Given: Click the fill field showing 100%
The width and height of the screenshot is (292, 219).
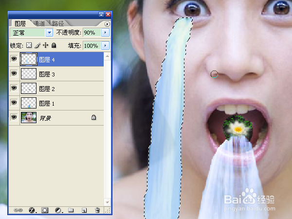Looking at the screenshot, I should pos(92,45).
